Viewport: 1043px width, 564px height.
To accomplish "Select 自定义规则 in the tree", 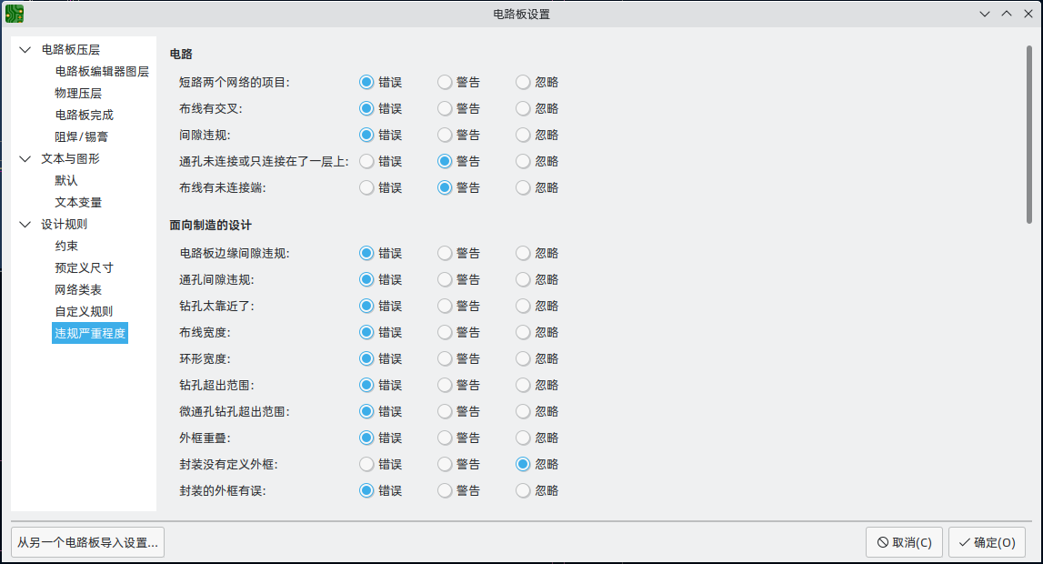I will [84, 312].
